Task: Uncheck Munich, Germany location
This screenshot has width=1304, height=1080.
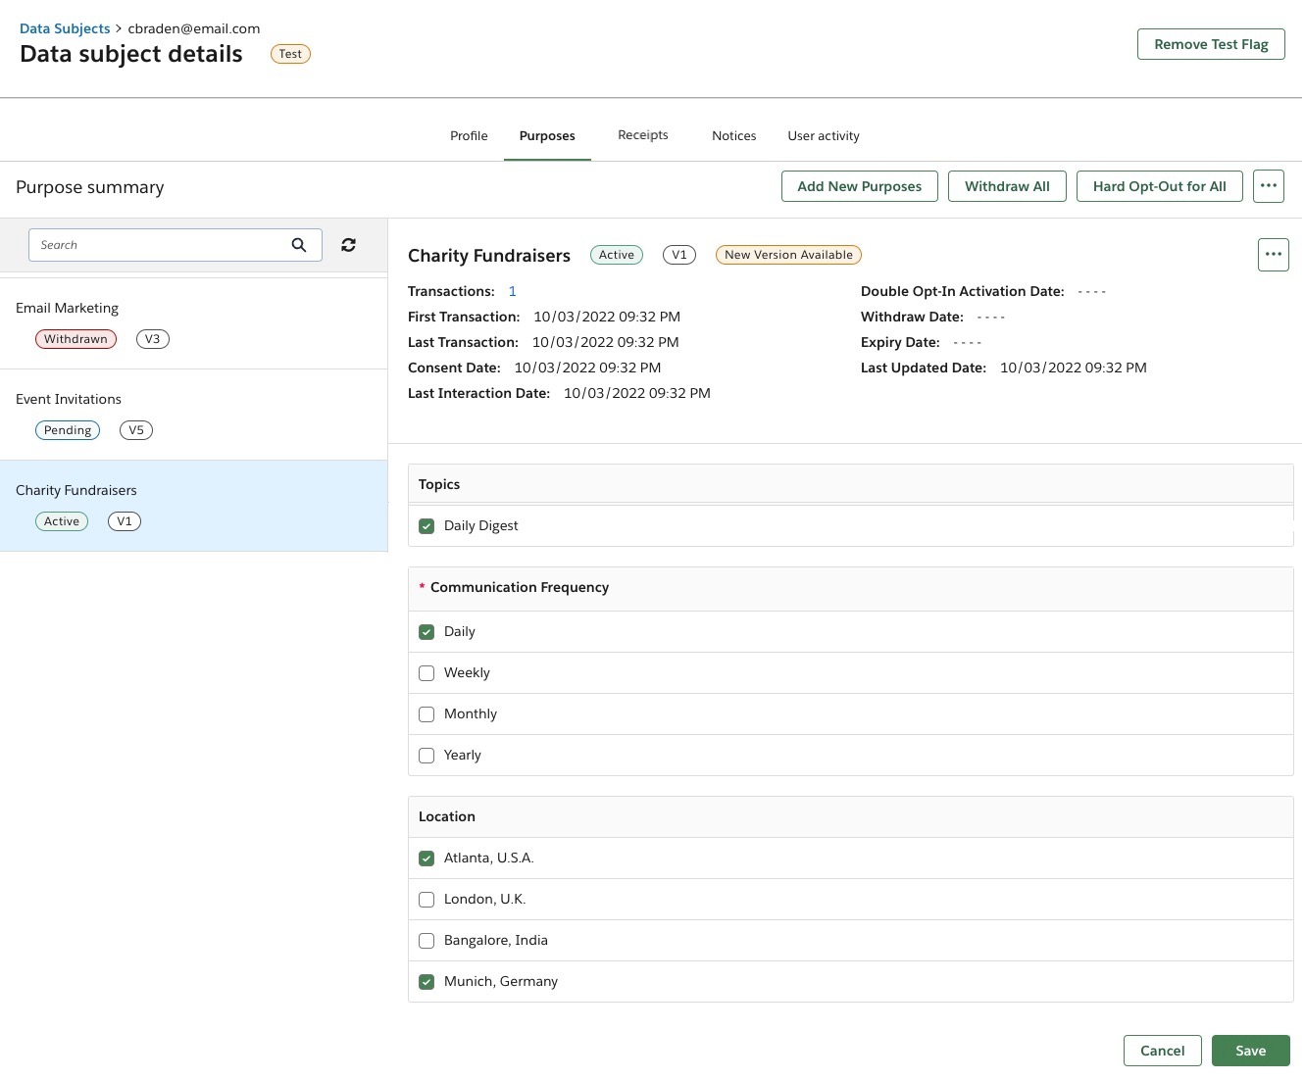Action: pyautogui.click(x=426, y=982)
